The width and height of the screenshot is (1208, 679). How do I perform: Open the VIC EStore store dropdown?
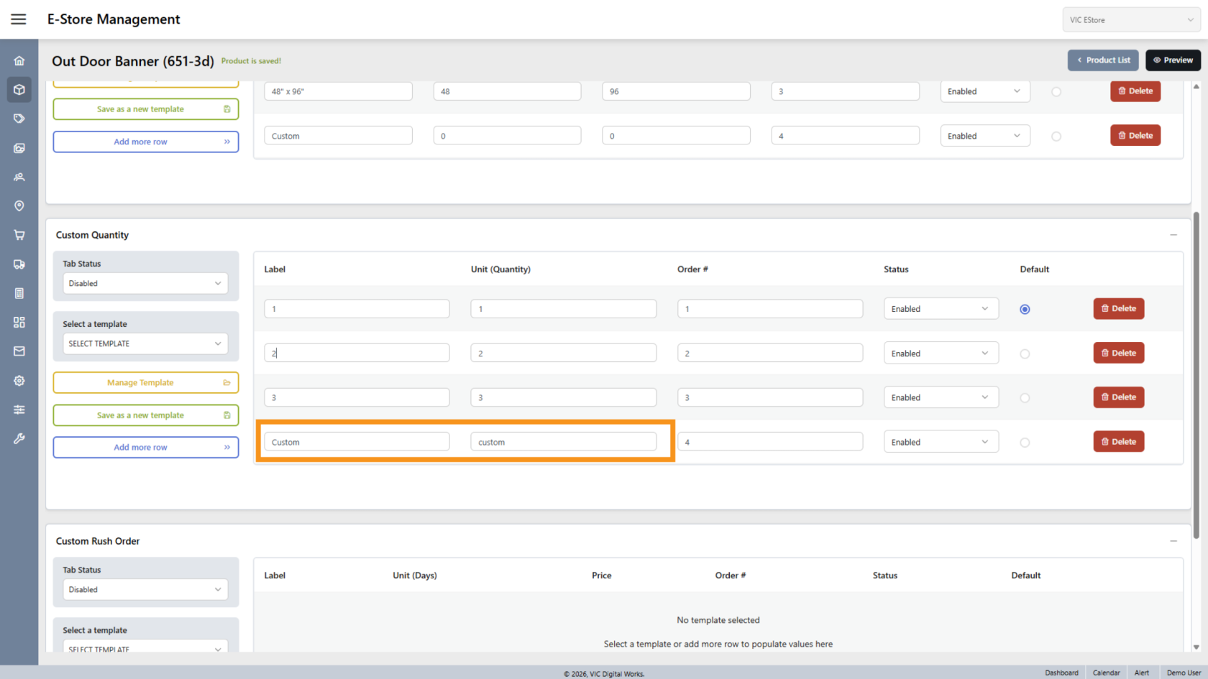(x=1130, y=20)
